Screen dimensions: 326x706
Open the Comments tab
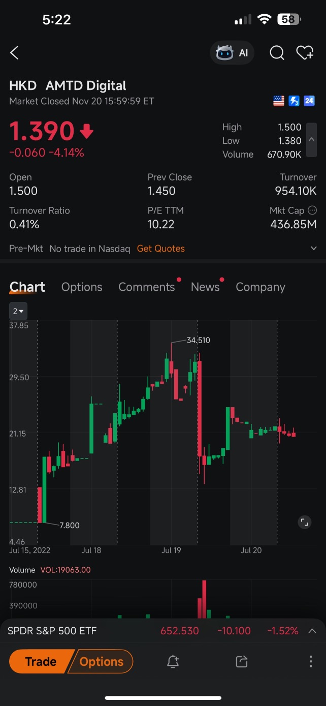coord(147,287)
